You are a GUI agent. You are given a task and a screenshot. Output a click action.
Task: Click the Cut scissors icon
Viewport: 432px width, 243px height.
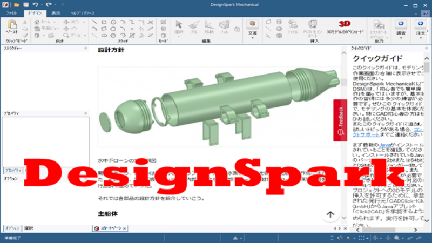tap(25, 22)
